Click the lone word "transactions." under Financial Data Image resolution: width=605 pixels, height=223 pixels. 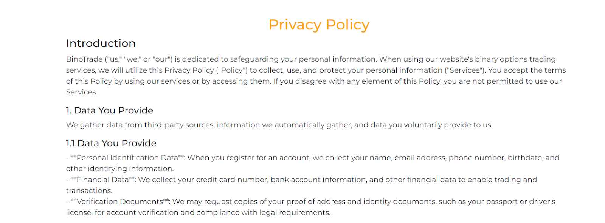click(x=89, y=191)
